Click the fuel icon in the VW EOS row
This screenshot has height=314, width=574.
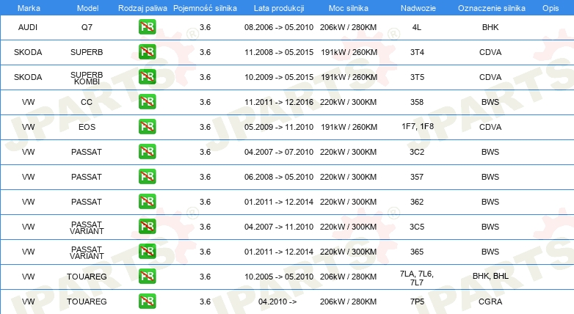[147, 127]
